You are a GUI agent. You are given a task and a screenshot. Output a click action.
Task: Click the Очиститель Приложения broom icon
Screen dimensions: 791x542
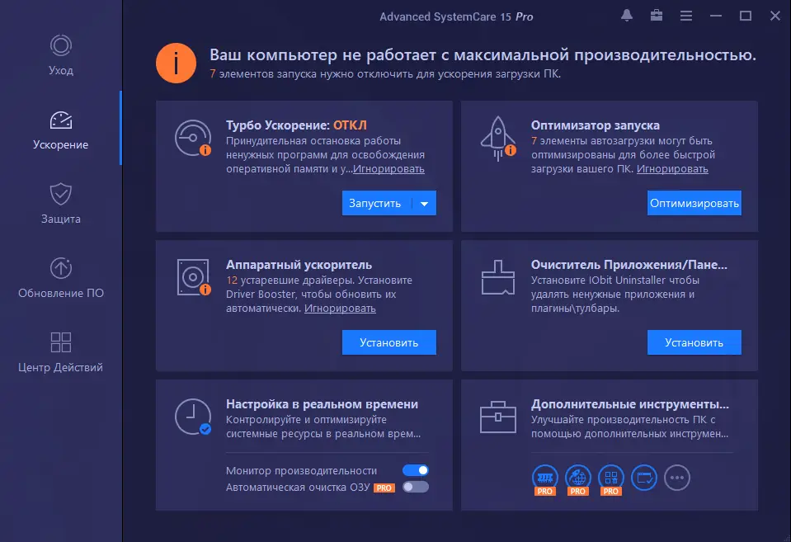pyautogui.click(x=498, y=277)
